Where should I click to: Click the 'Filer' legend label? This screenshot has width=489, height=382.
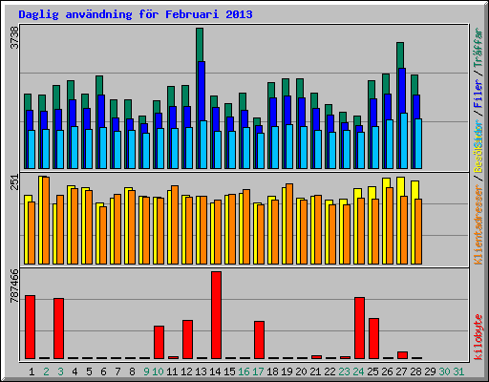click(x=478, y=94)
